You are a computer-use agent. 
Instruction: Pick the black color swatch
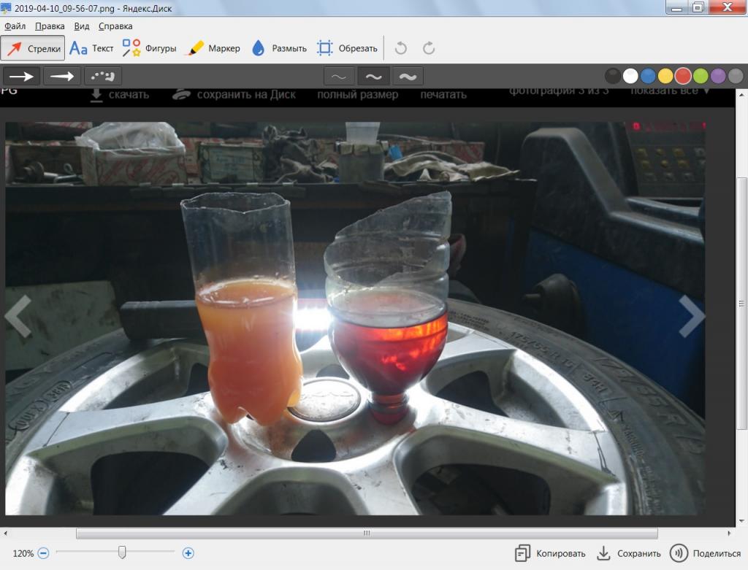tap(613, 76)
